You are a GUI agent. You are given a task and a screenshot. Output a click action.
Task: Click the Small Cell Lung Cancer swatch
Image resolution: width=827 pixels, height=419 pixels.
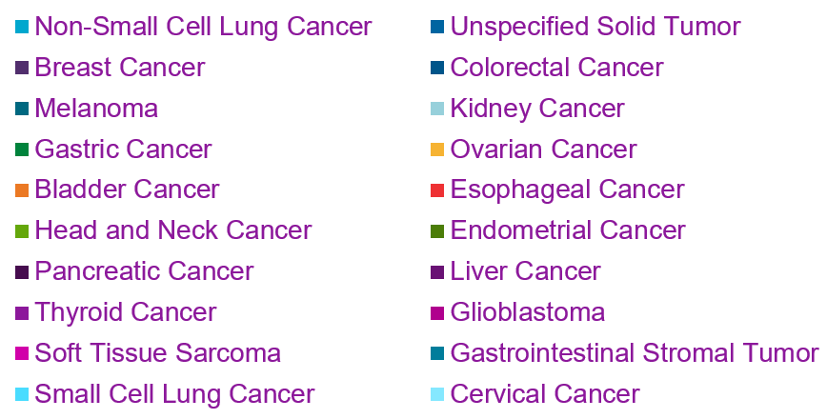[x=22, y=394]
